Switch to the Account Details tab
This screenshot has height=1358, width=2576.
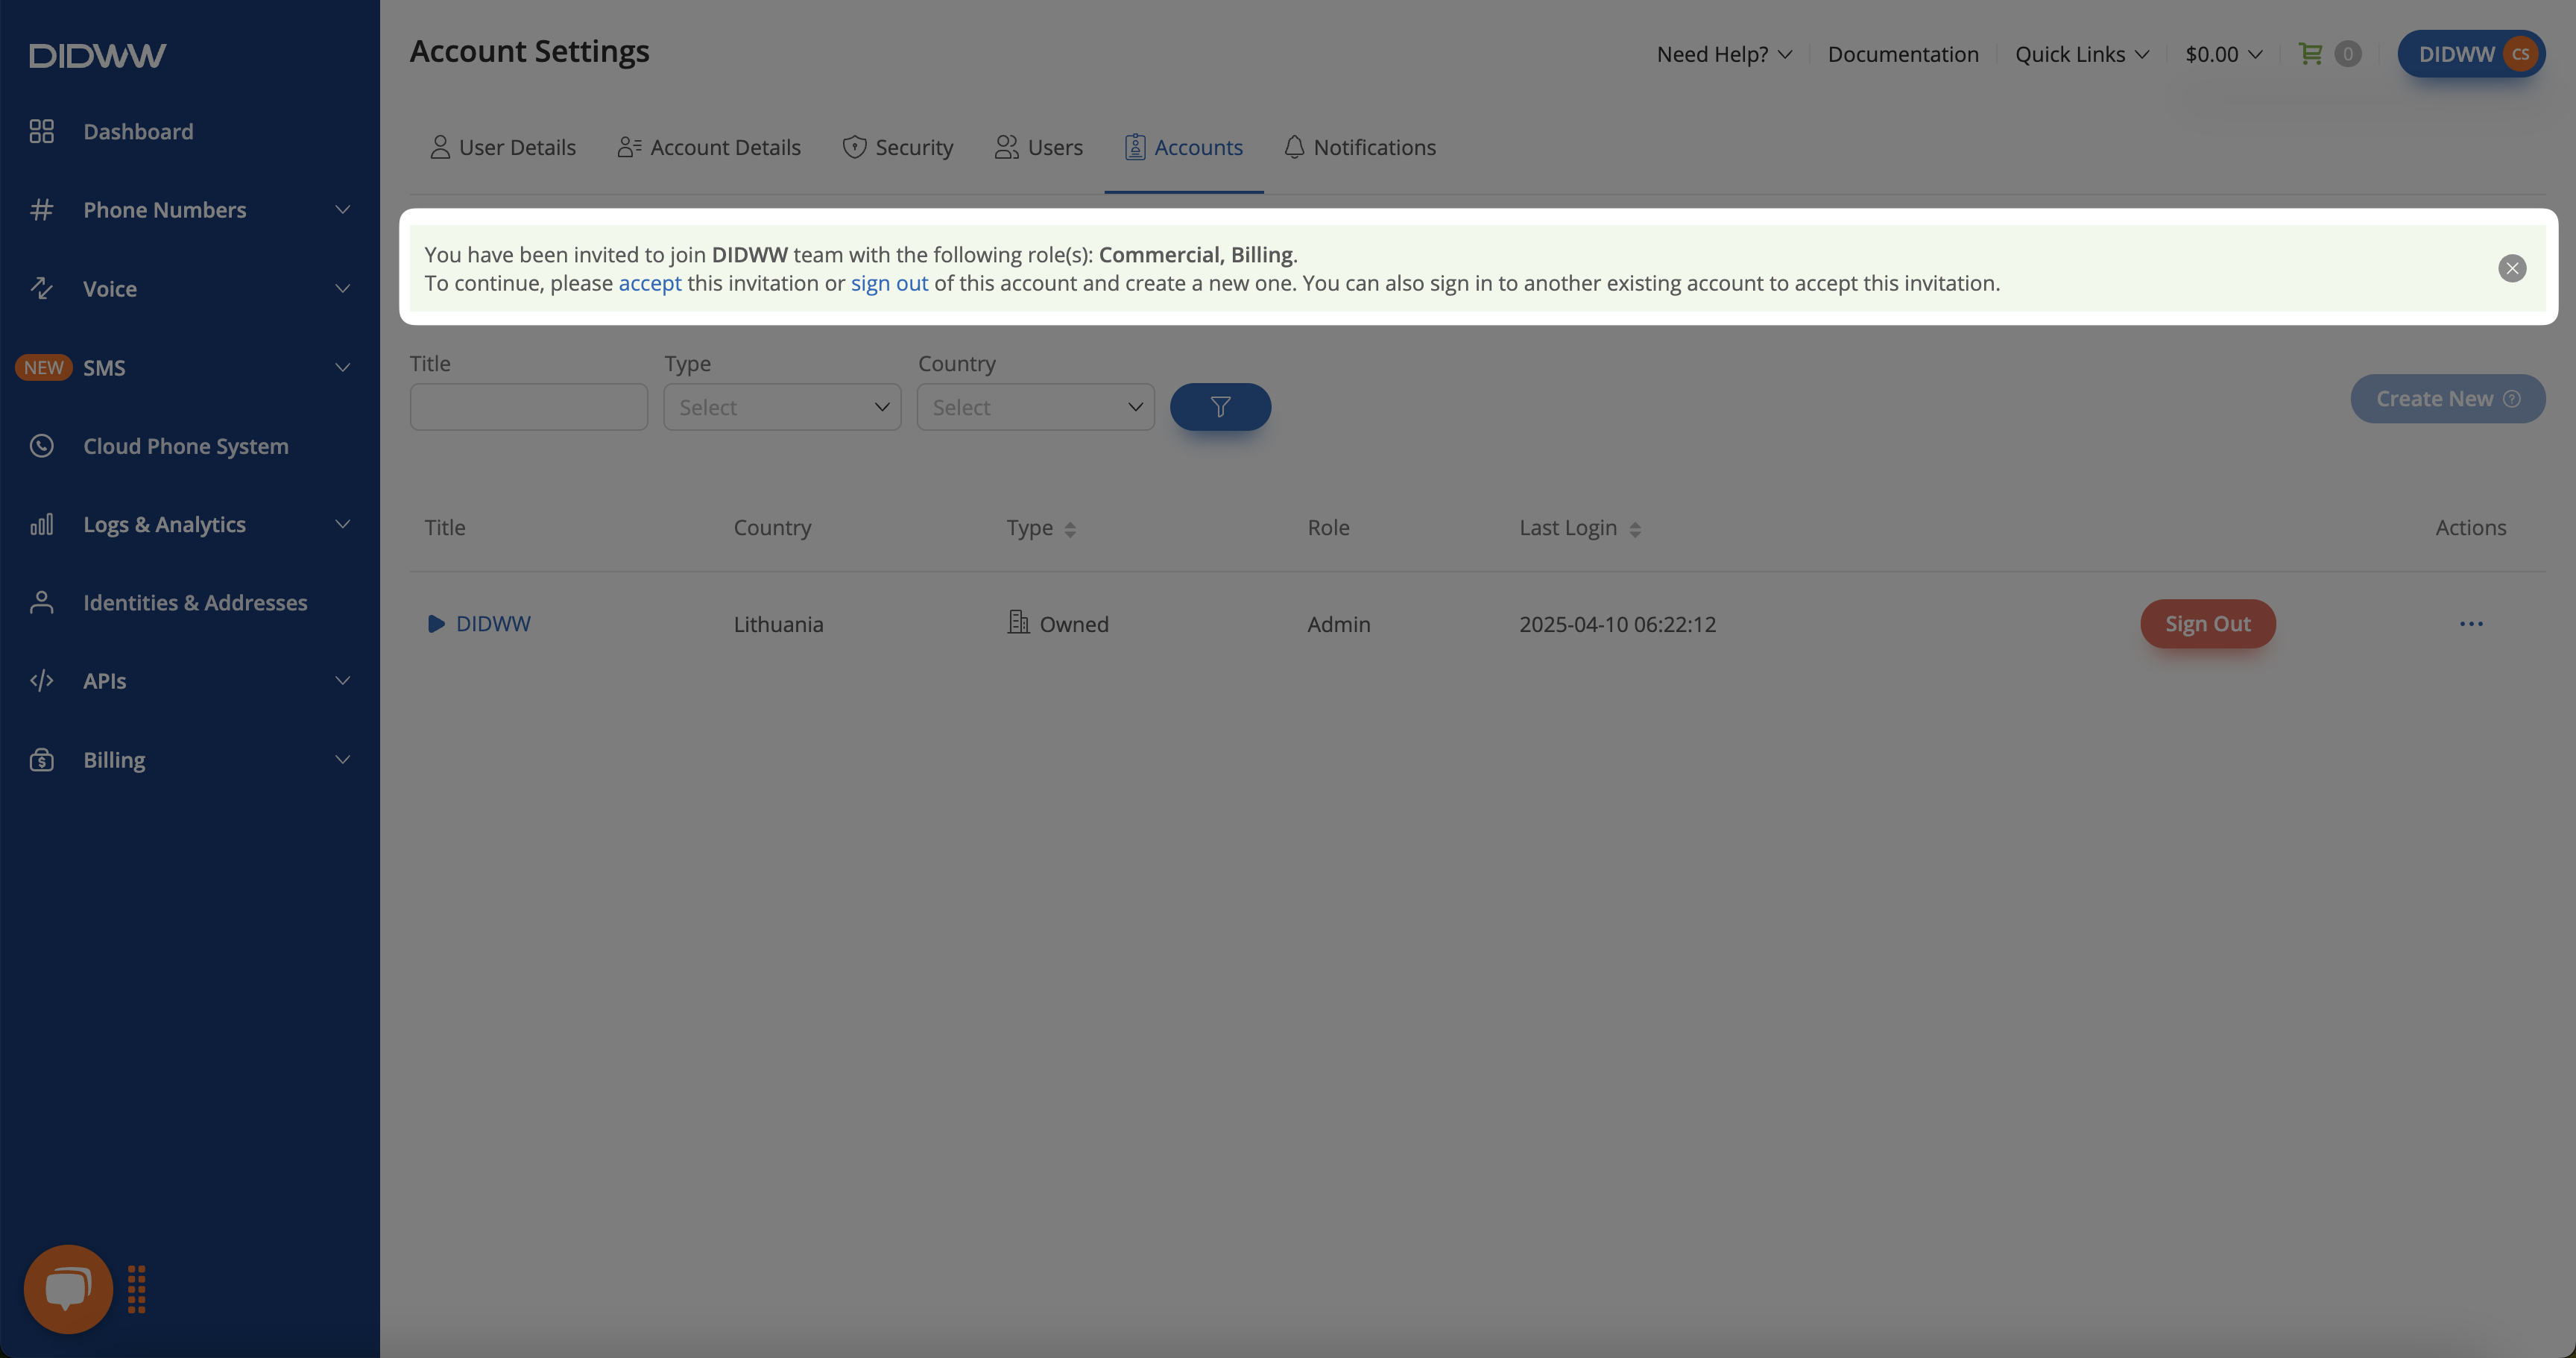pyautogui.click(x=709, y=147)
